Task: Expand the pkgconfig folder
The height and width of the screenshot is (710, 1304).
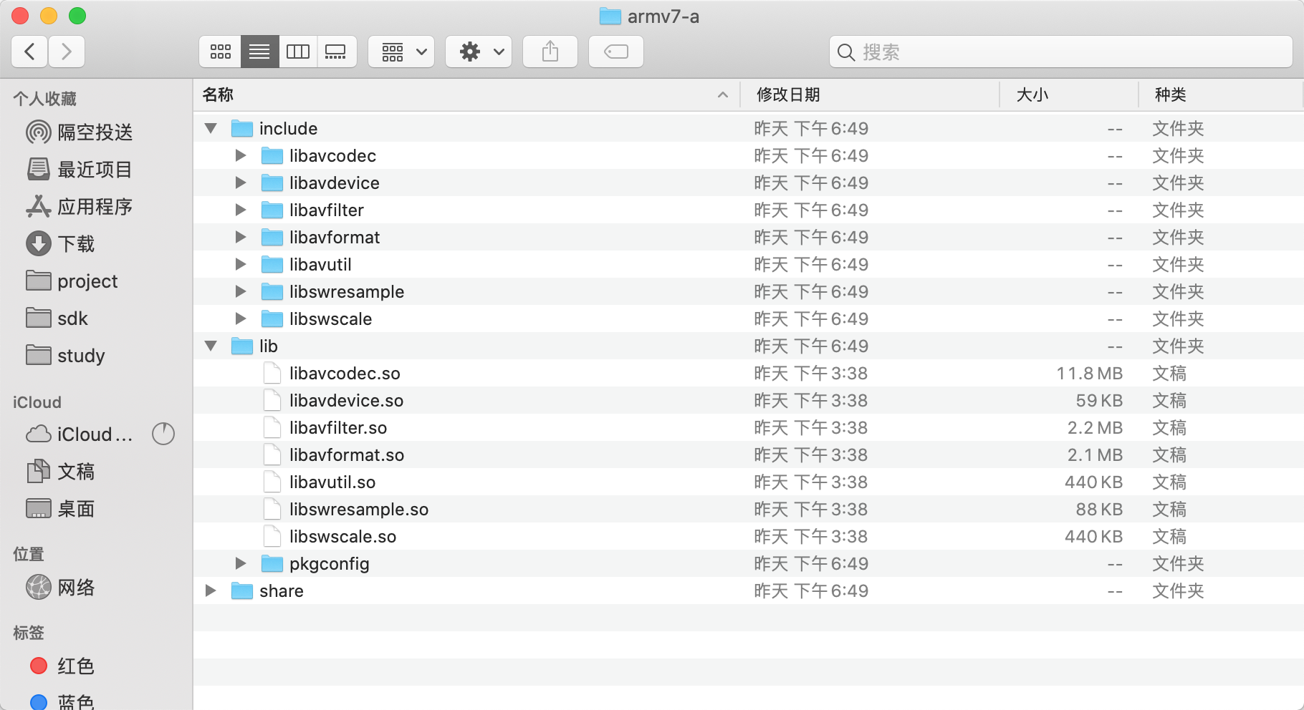Action: coord(241,564)
